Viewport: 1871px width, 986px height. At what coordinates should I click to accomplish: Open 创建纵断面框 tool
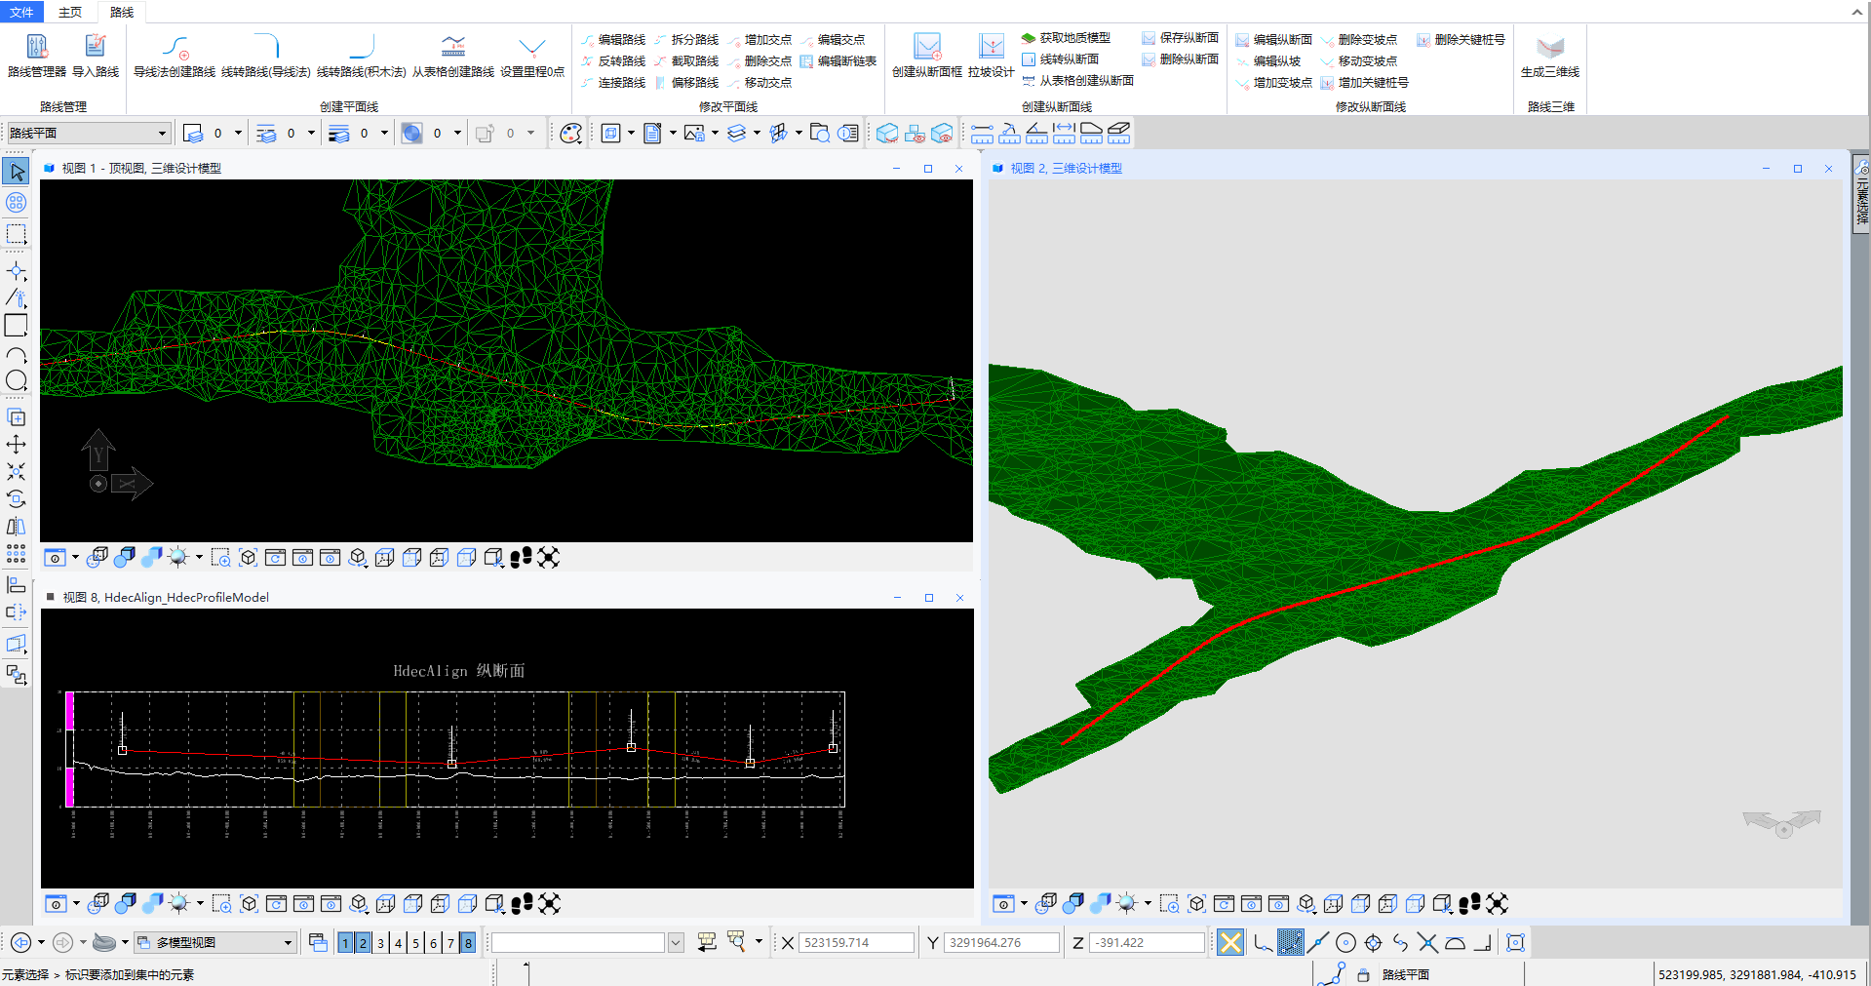click(926, 56)
